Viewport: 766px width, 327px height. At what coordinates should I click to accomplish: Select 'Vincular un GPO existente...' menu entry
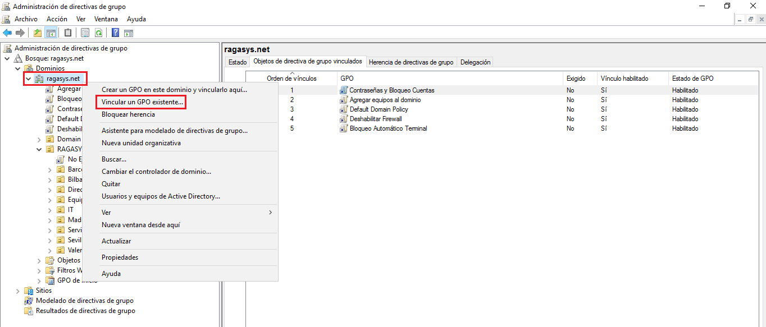[140, 102]
